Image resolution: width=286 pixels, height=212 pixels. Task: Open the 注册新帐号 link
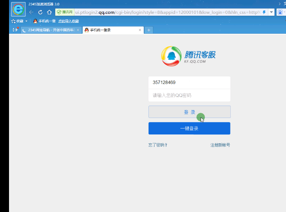pos(220,145)
